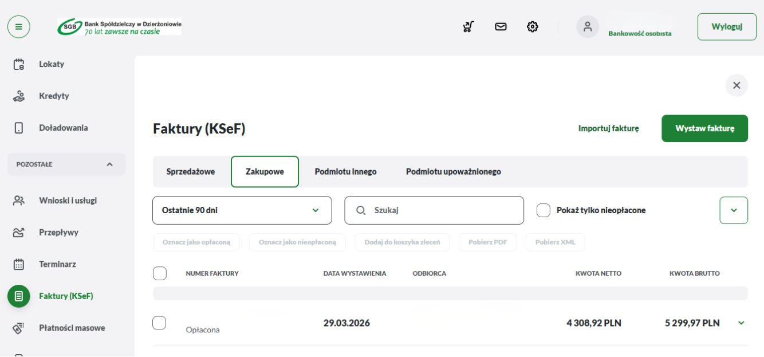Screen dimensions: 764x357
Task: Switch to the Podmiotu upoważnionego tab
Action: tap(453, 172)
